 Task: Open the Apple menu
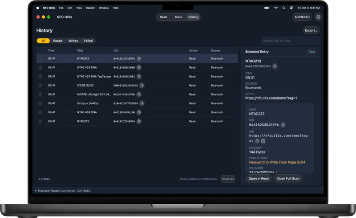click(x=38, y=8)
